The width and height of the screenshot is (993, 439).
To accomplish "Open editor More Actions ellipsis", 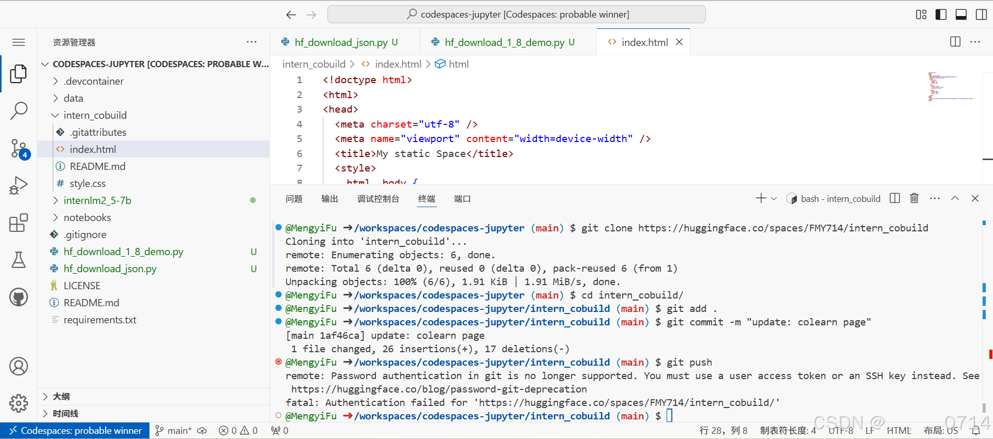I will click(975, 42).
